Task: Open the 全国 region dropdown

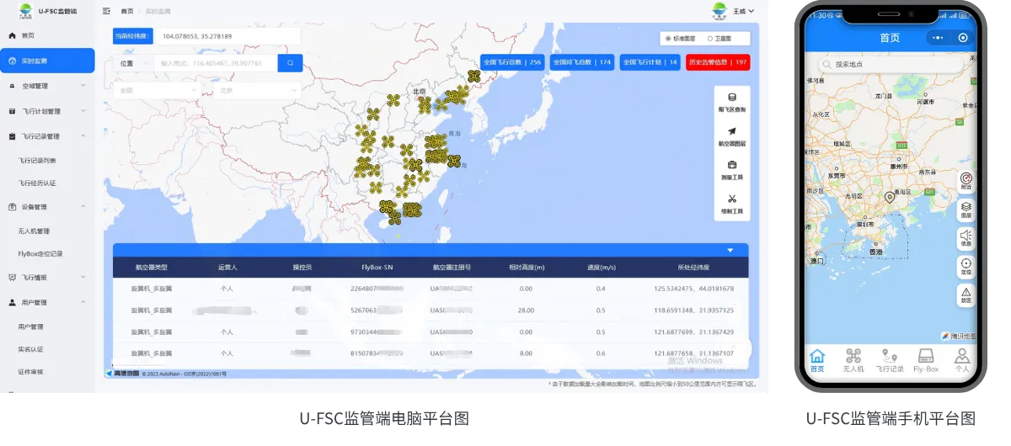Action: pyautogui.click(x=157, y=90)
